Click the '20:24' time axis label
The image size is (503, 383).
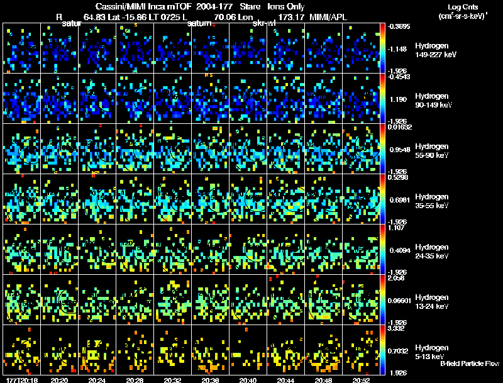pos(97,380)
